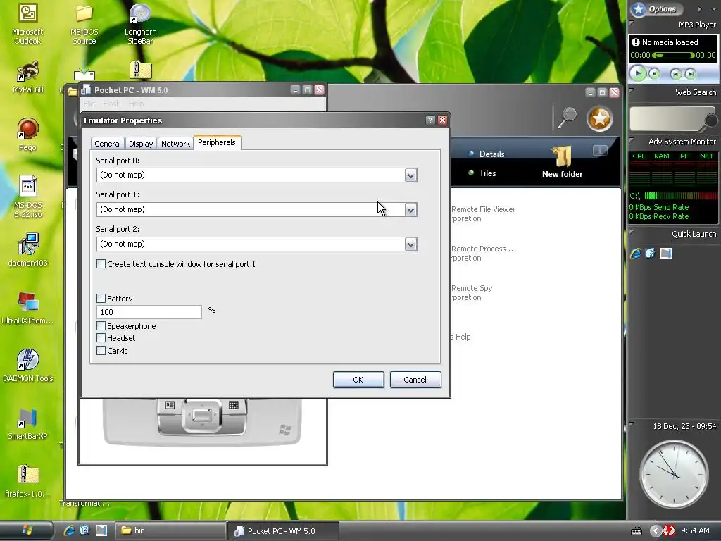Launch SmartBarXP shortcut
Viewport: 721px width, 541px height.
click(x=27, y=423)
